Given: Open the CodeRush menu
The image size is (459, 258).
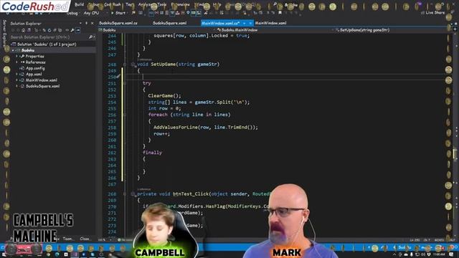Looking at the screenshot, I should (113, 5).
